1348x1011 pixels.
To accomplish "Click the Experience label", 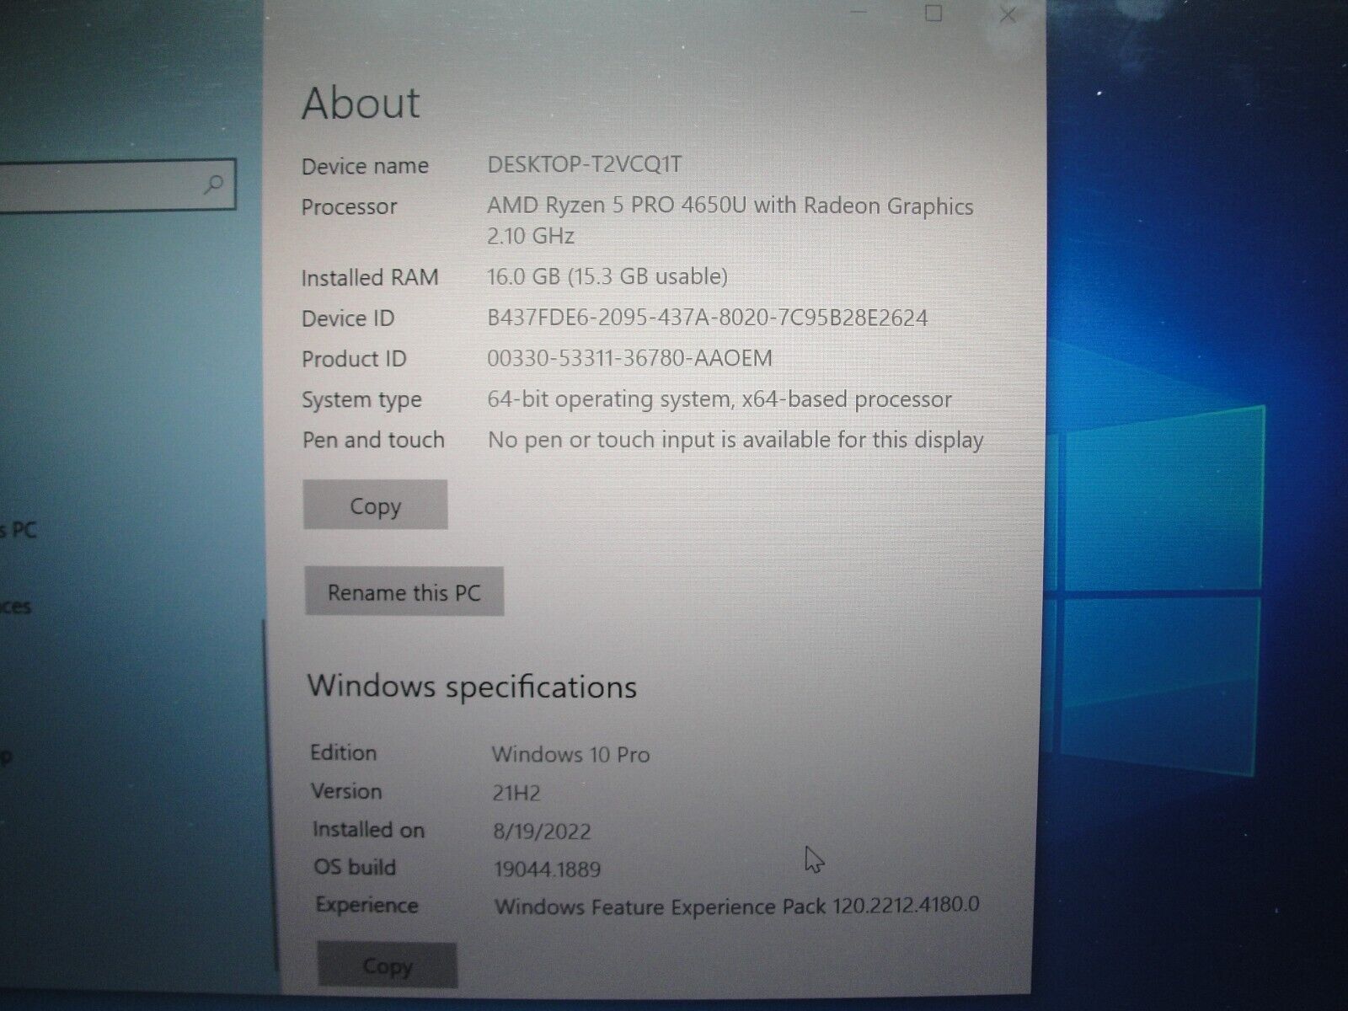I will (x=366, y=905).
